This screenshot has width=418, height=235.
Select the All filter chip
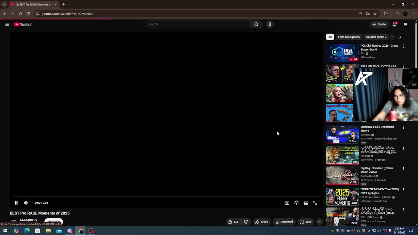pos(330,37)
